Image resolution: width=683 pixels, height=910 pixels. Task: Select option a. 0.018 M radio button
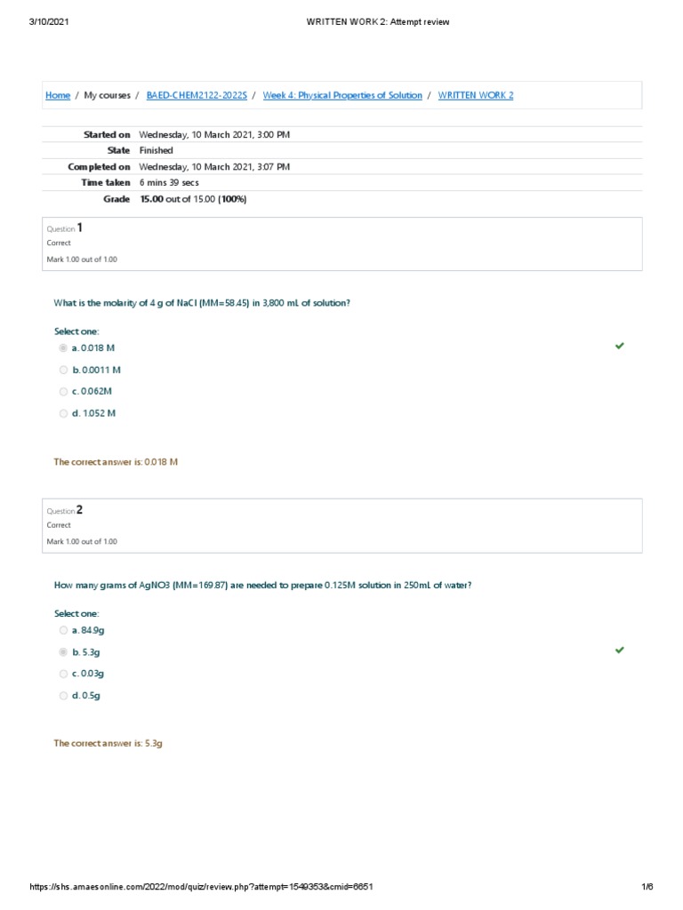63,348
